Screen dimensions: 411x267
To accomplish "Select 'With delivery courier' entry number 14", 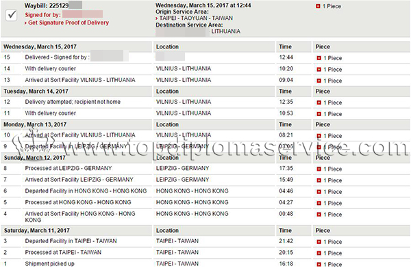I will [x=50, y=69].
